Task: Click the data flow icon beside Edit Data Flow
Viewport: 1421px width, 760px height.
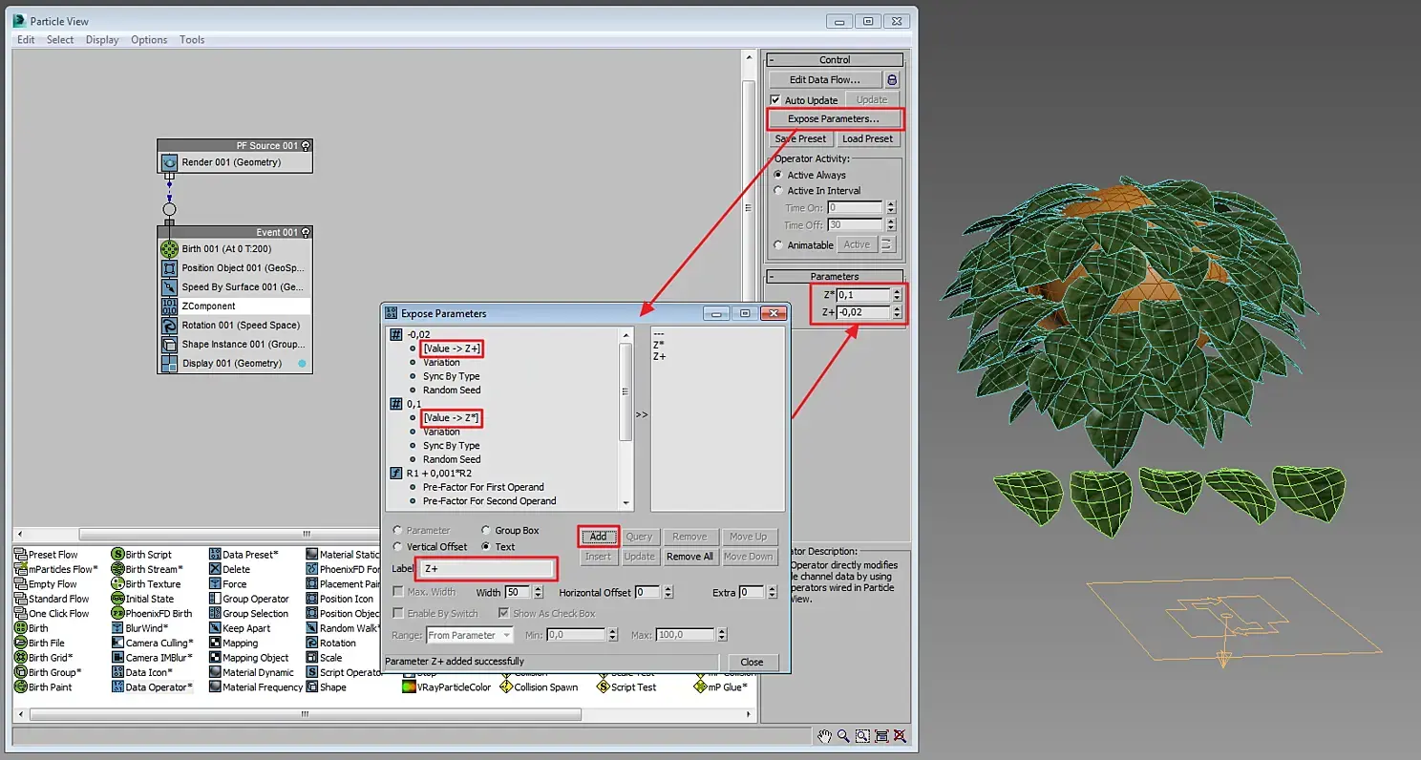Action: (893, 80)
